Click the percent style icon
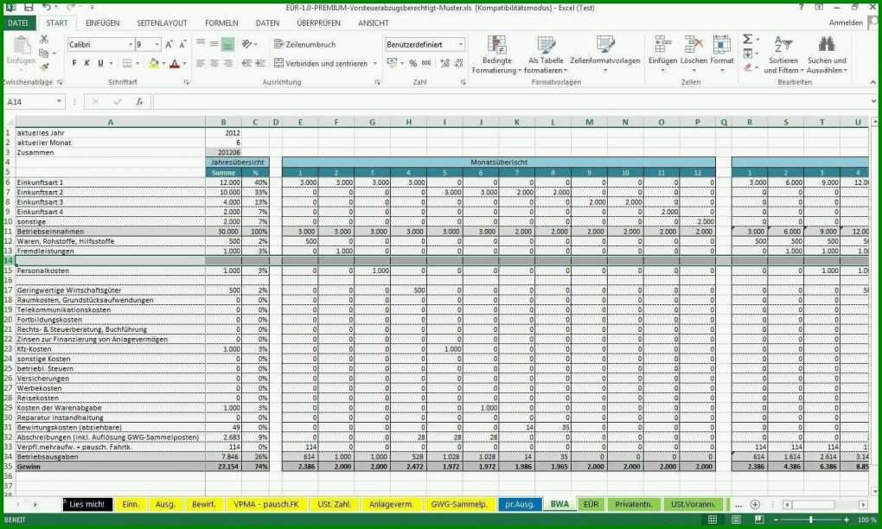Viewport: 882px width, 529px height. click(412, 63)
